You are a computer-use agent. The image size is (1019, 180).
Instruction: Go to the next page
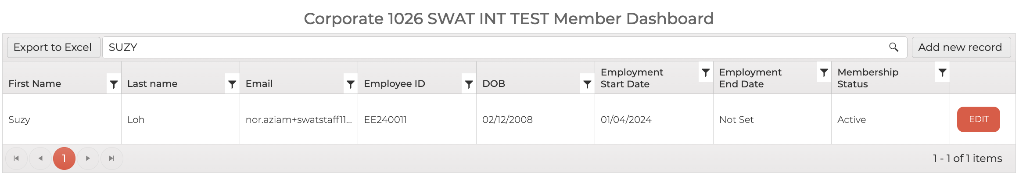pos(88,158)
